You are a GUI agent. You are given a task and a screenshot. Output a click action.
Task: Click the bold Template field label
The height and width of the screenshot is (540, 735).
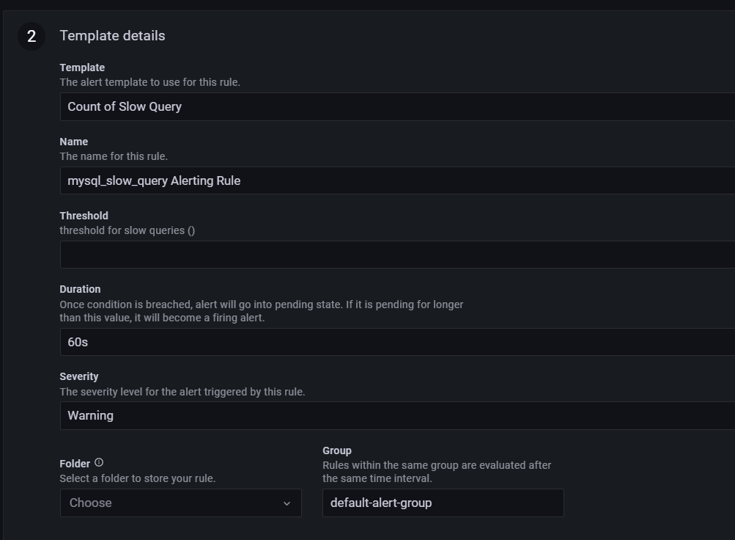[82, 67]
